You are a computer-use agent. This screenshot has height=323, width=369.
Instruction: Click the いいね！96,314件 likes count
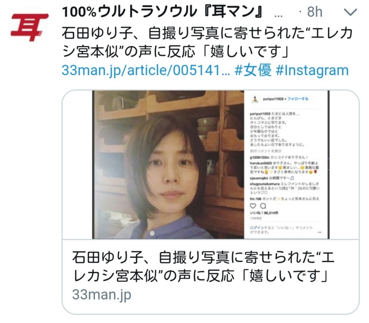coord(264,213)
